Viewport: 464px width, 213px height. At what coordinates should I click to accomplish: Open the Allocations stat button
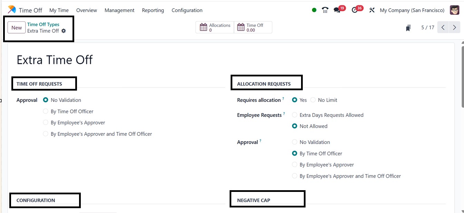(x=215, y=28)
